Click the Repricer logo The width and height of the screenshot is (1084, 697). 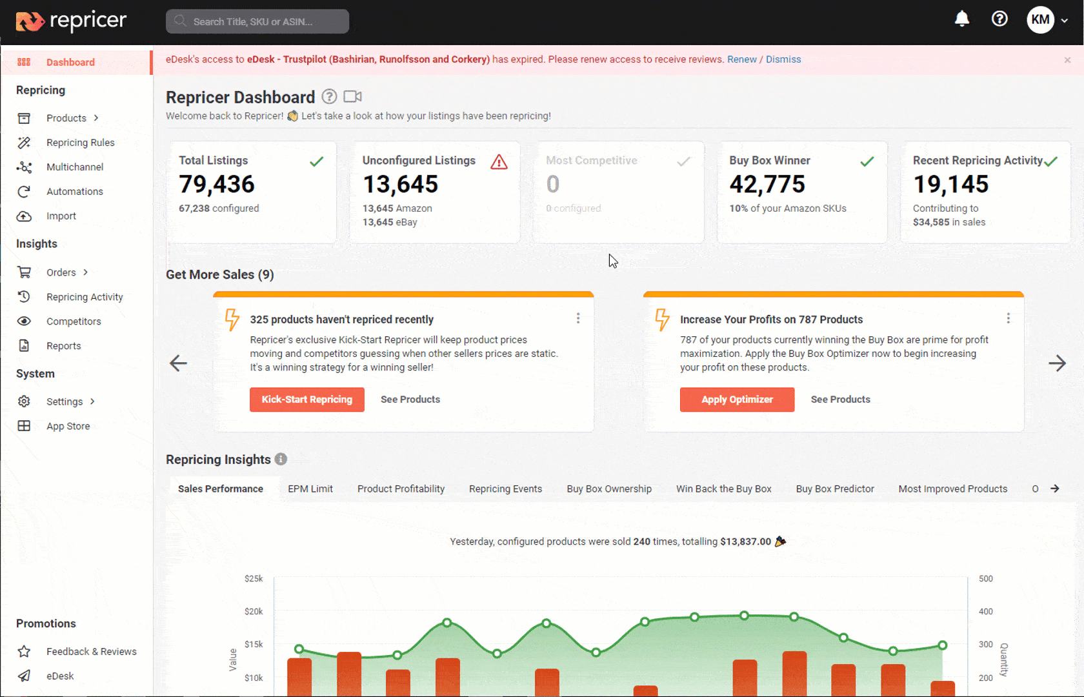71,21
